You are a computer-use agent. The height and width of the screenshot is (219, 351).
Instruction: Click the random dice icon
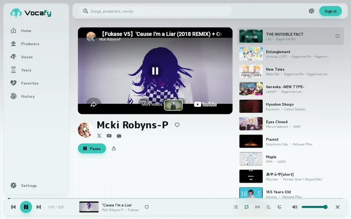tap(312, 11)
